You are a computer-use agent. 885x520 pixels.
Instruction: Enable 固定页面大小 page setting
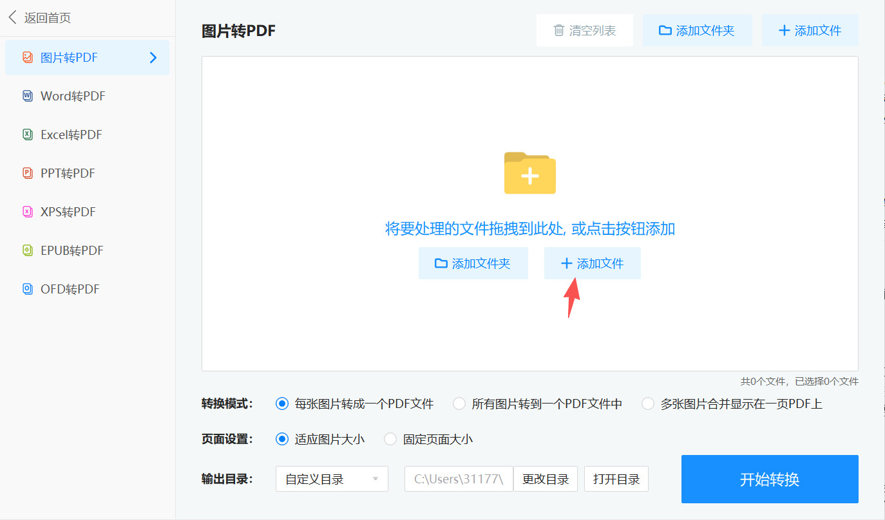tap(390, 439)
